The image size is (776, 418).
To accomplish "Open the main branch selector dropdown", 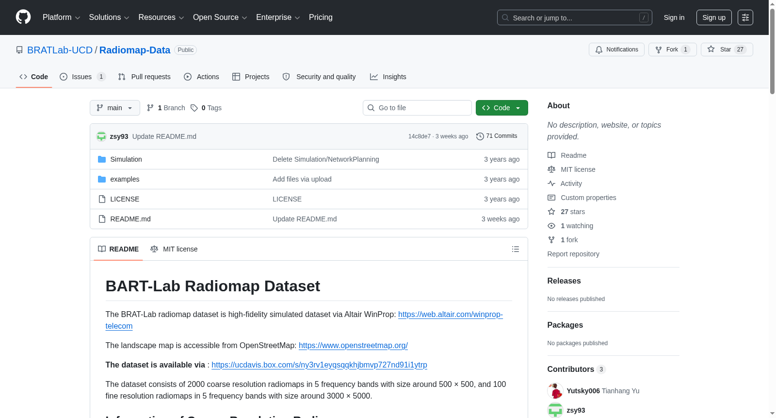I will (x=115, y=108).
